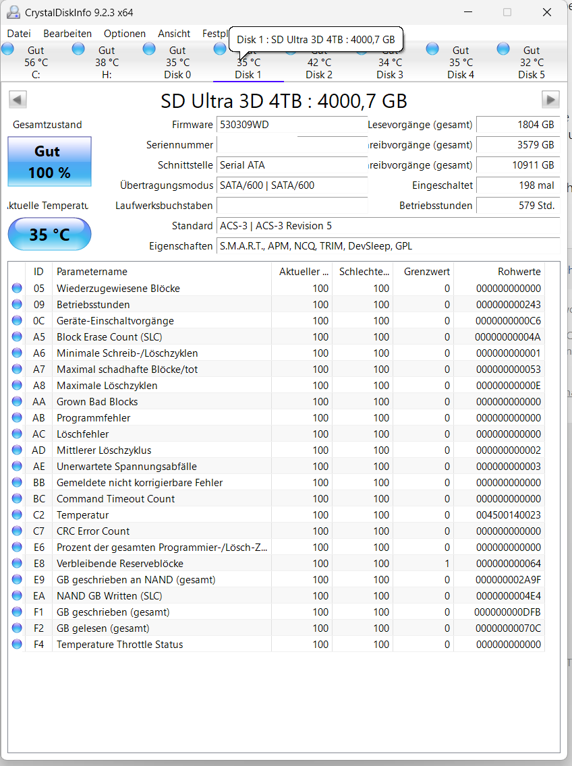The image size is (572, 766).
Task: Open the Datei menu
Action: click(x=19, y=34)
